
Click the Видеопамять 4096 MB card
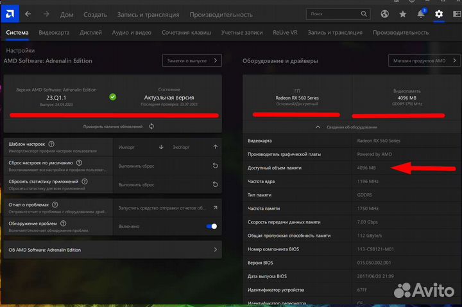tap(407, 98)
